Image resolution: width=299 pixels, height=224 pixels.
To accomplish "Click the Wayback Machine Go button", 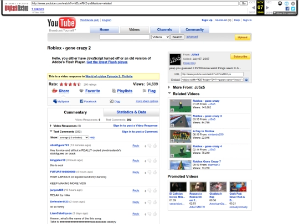I will tap(244, 3).
